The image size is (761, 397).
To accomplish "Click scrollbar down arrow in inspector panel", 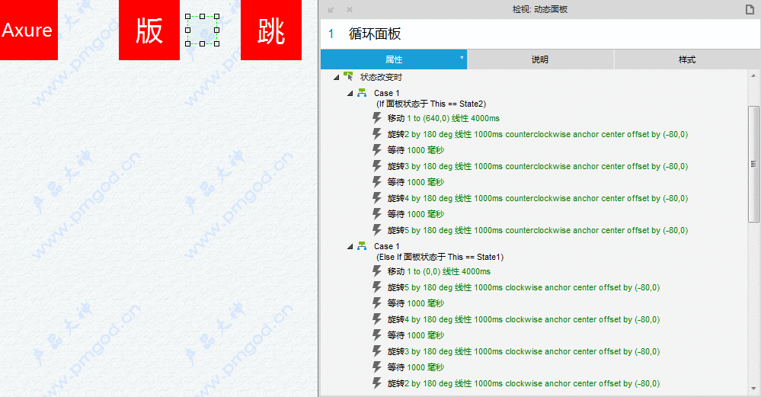I will click(x=753, y=389).
